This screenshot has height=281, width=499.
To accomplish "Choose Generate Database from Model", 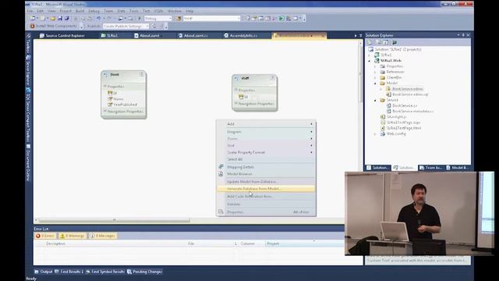I will 266,189.
